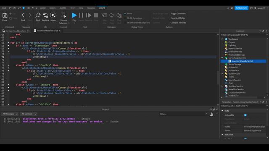
Task: Clear output with the broom icon
Action: click(212, 114)
